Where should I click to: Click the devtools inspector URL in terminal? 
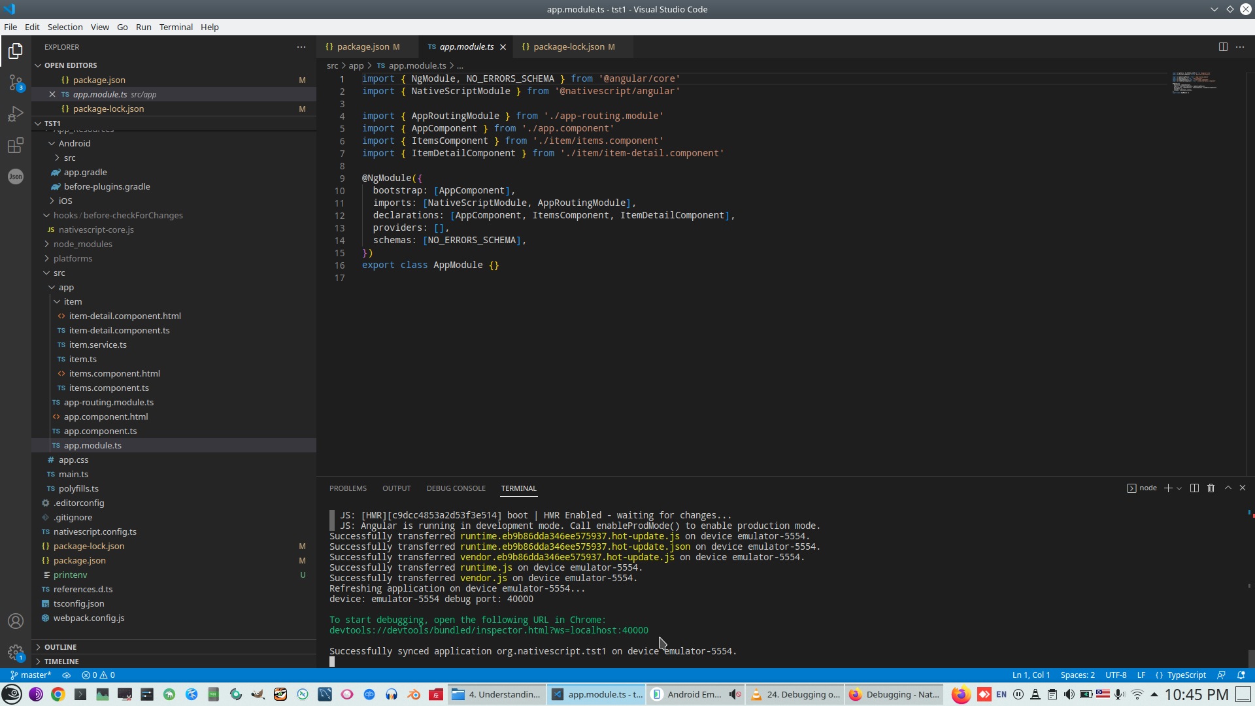tap(488, 631)
